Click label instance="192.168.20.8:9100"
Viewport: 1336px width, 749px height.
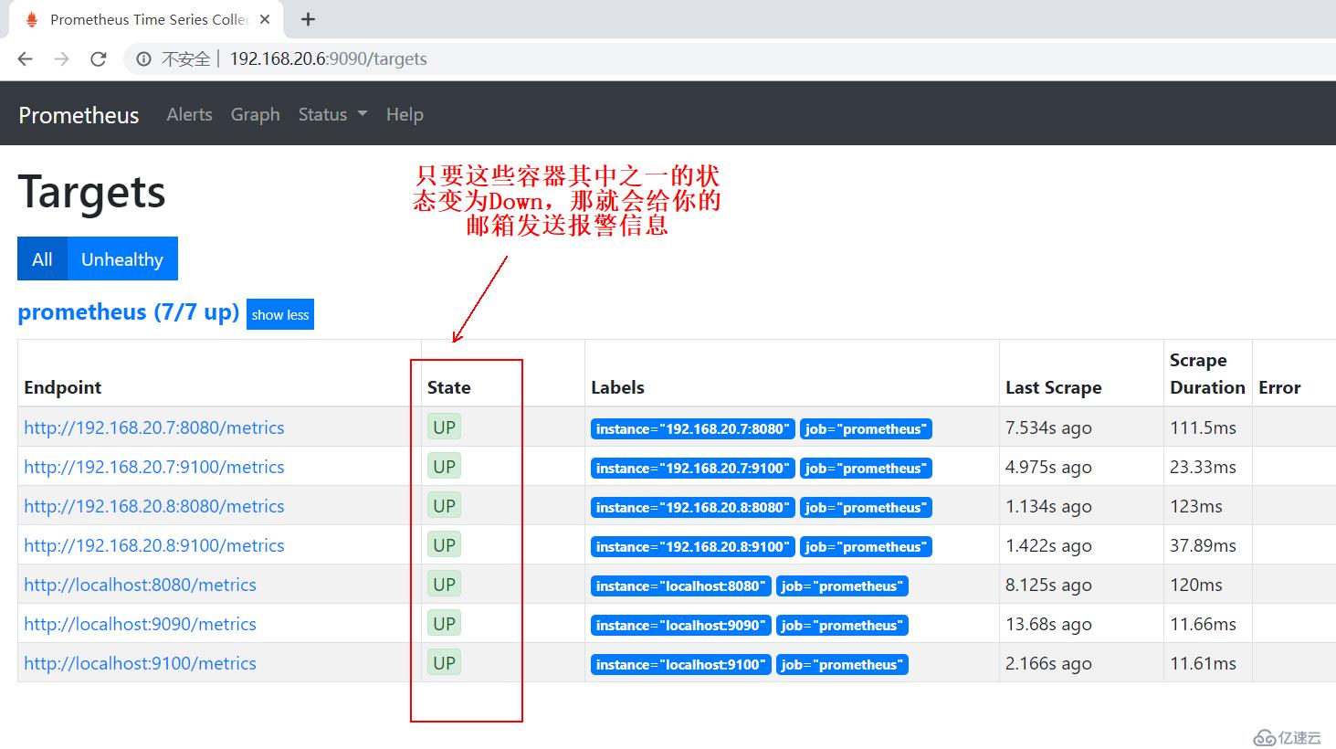coord(692,546)
